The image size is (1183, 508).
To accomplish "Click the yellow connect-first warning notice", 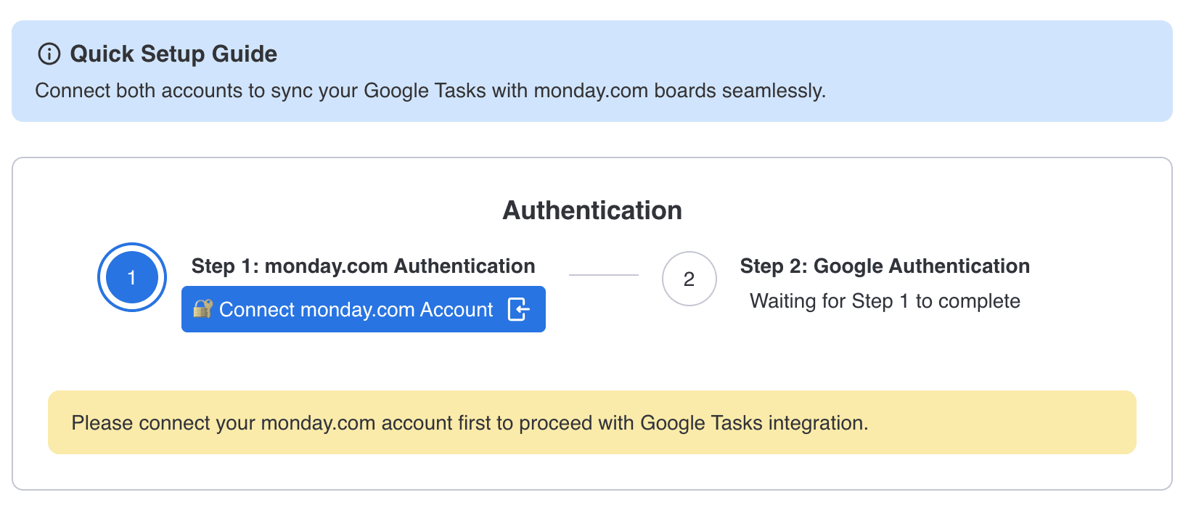I will 592,422.
